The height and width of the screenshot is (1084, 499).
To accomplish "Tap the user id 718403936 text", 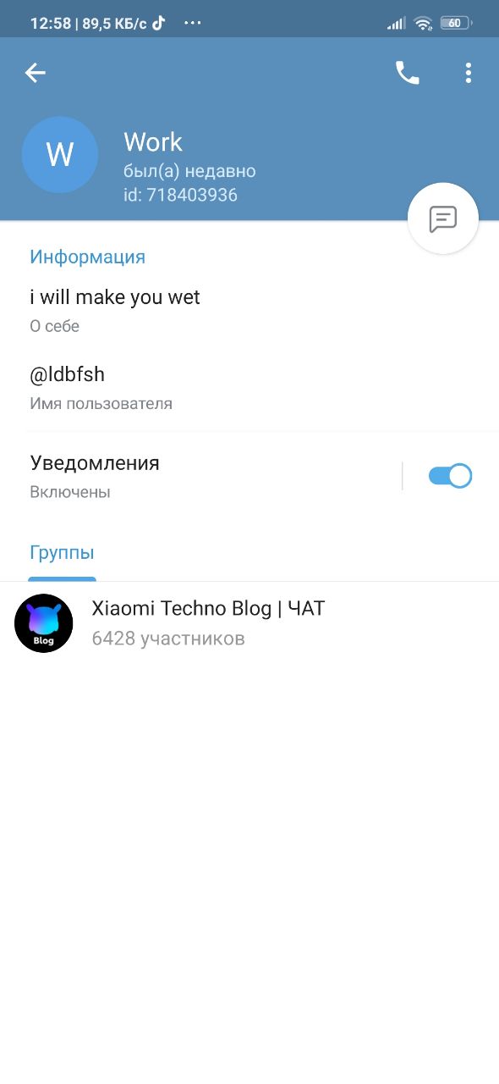I will 180,195.
